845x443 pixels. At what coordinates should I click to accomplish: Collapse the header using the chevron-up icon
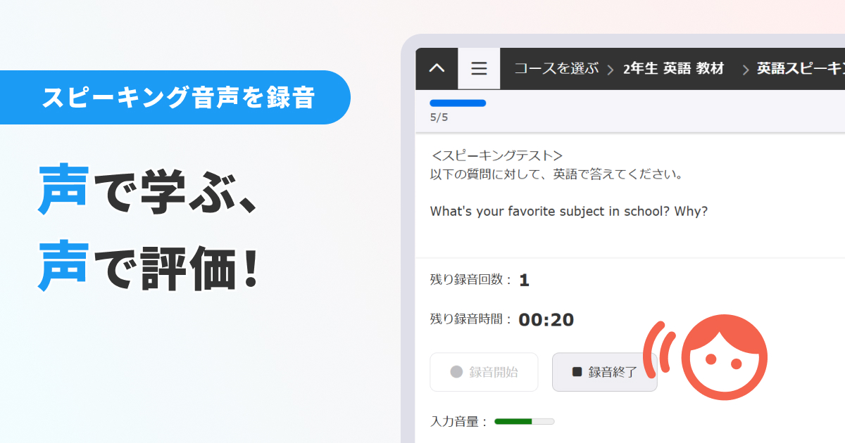436,68
